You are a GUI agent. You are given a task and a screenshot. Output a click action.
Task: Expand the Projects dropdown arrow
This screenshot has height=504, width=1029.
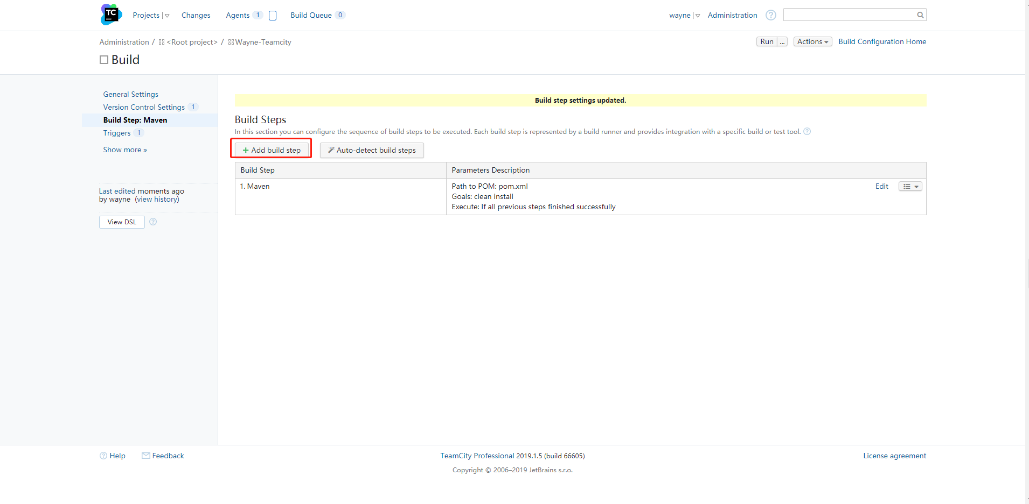point(167,16)
